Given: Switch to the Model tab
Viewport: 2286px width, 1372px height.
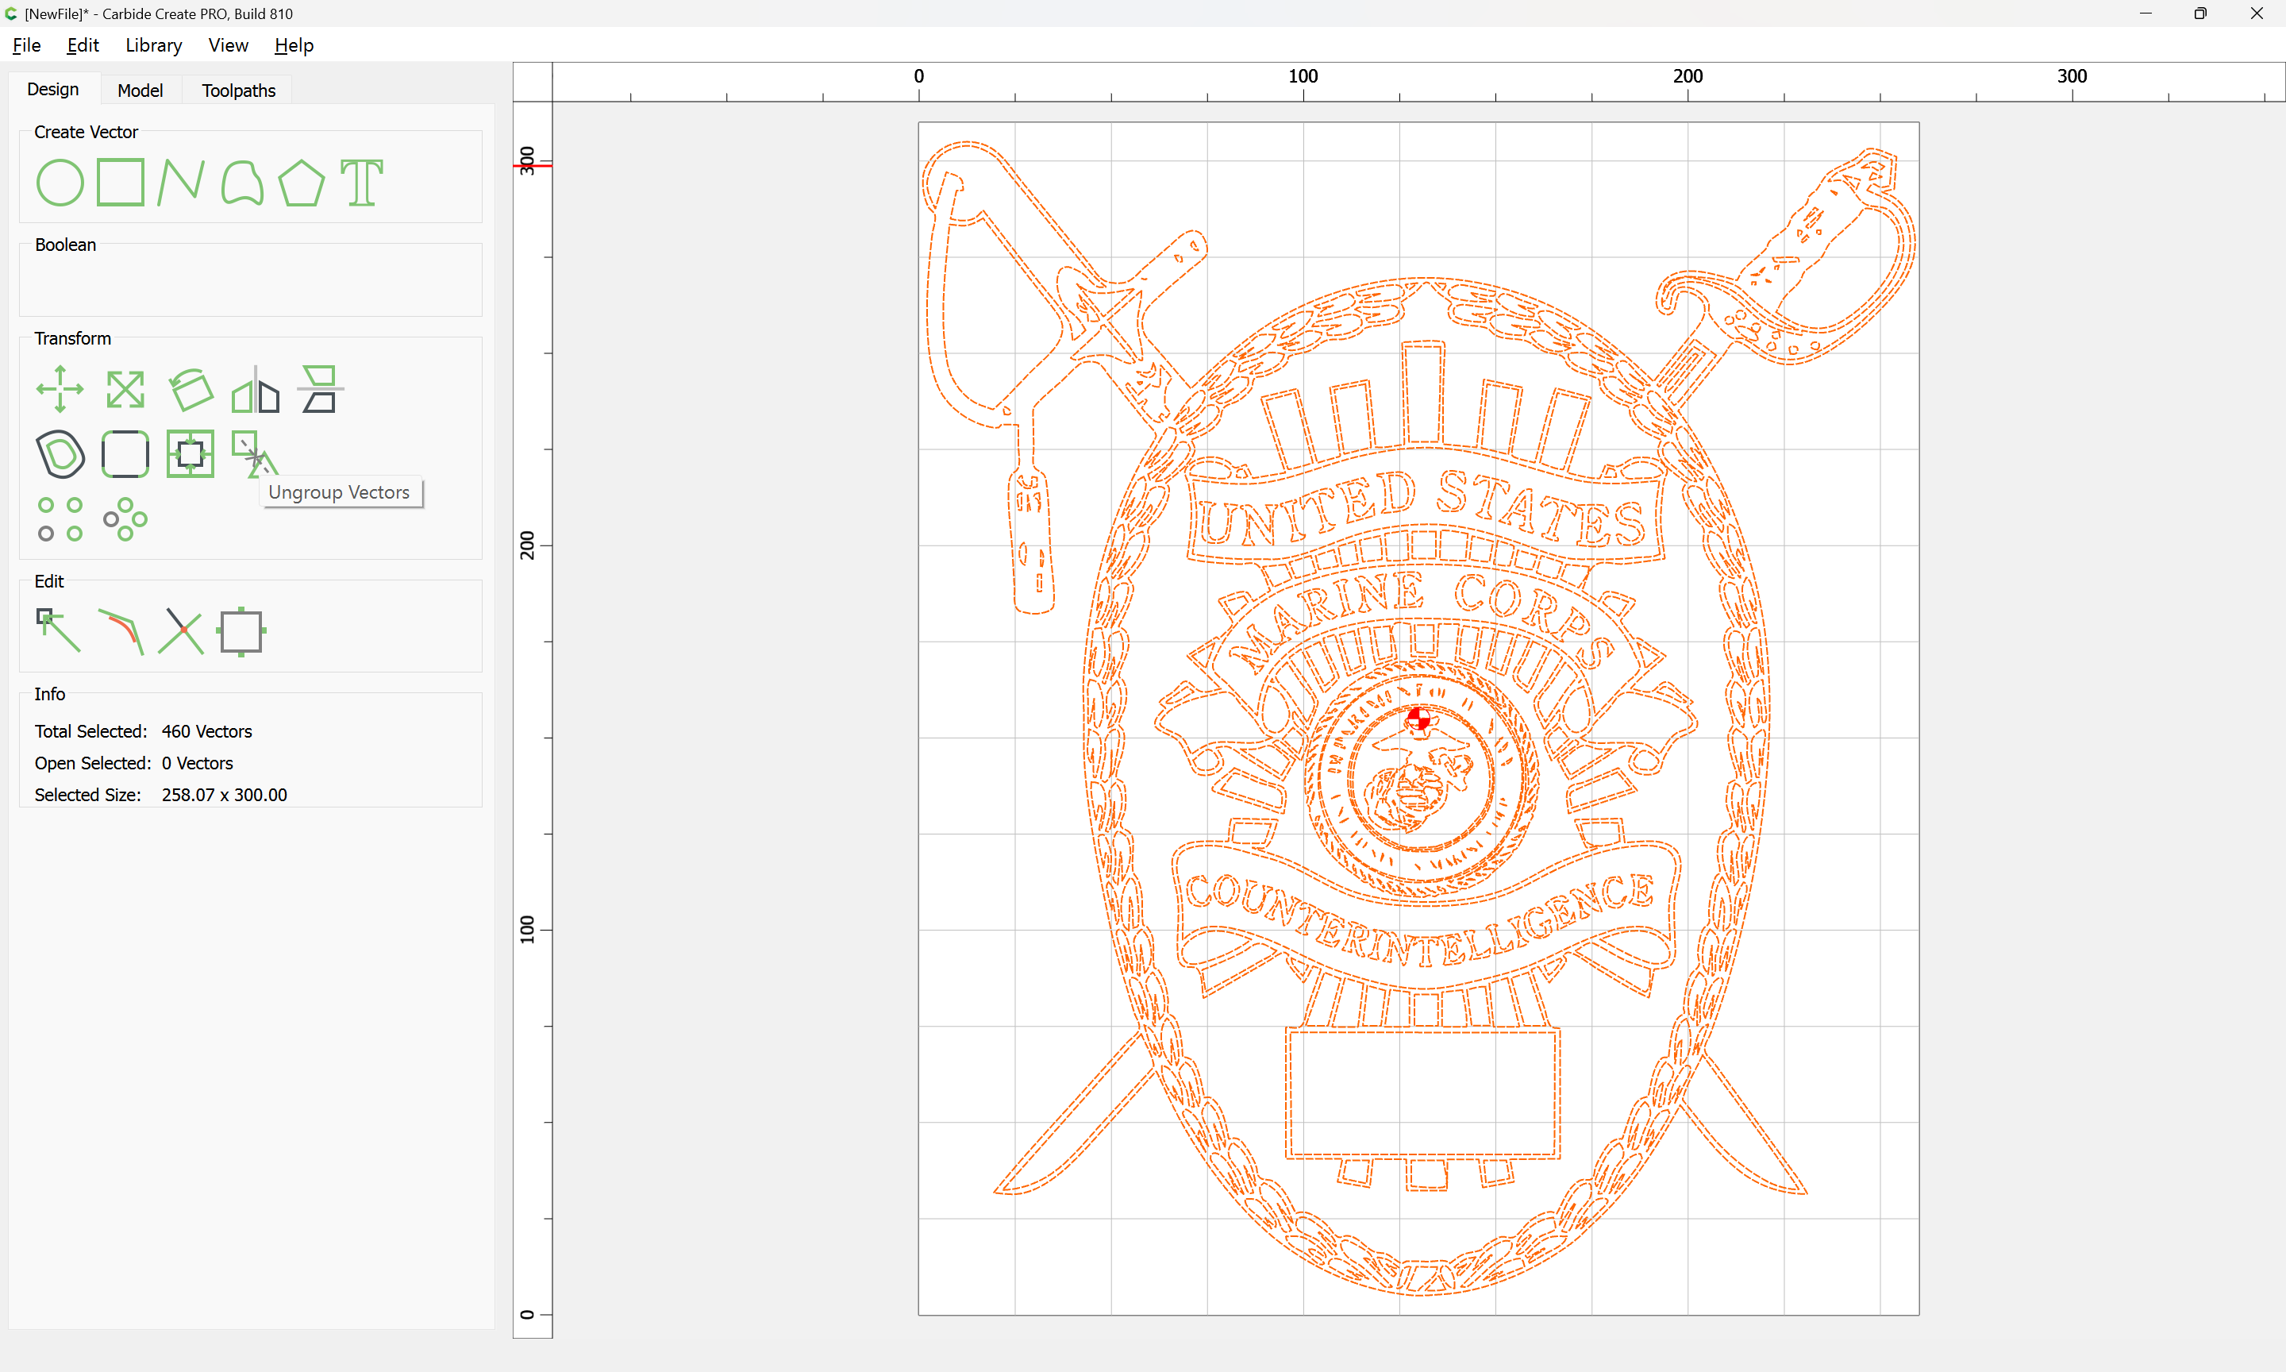Looking at the screenshot, I should pyautogui.click(x=140, y=90).
